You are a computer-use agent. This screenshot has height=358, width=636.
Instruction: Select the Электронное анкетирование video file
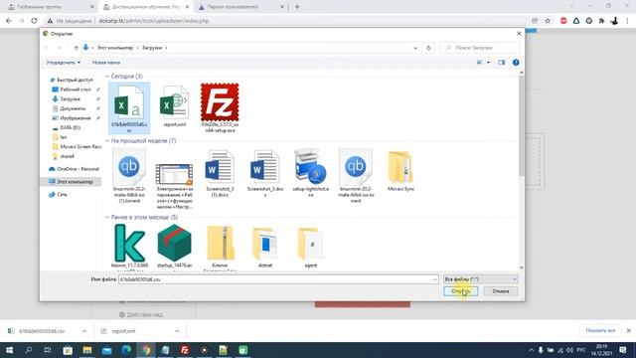pyautogui.click(x=175, y=186)
